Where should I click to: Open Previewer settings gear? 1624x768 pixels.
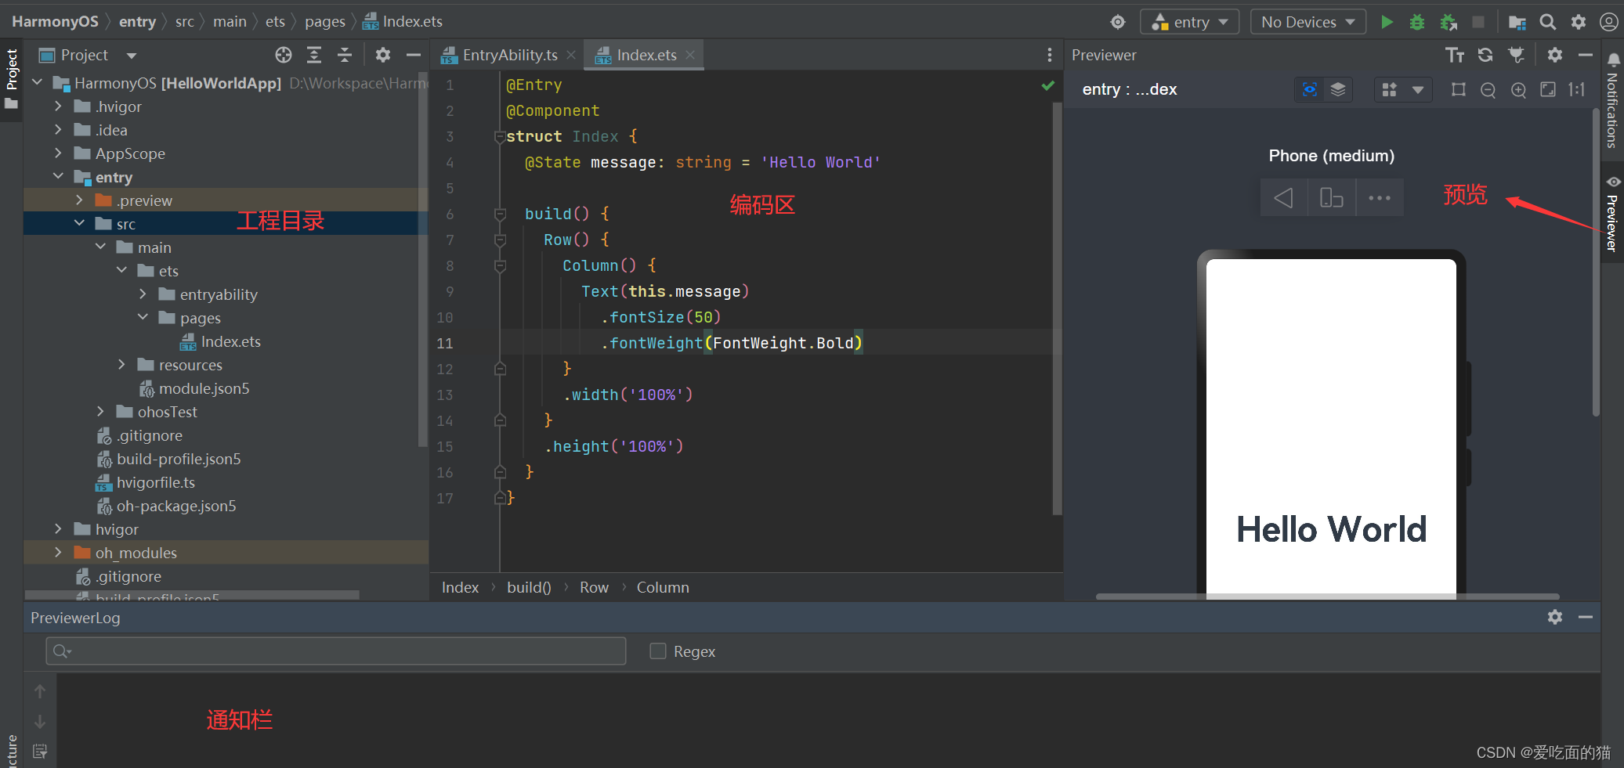click(1555, 55)
